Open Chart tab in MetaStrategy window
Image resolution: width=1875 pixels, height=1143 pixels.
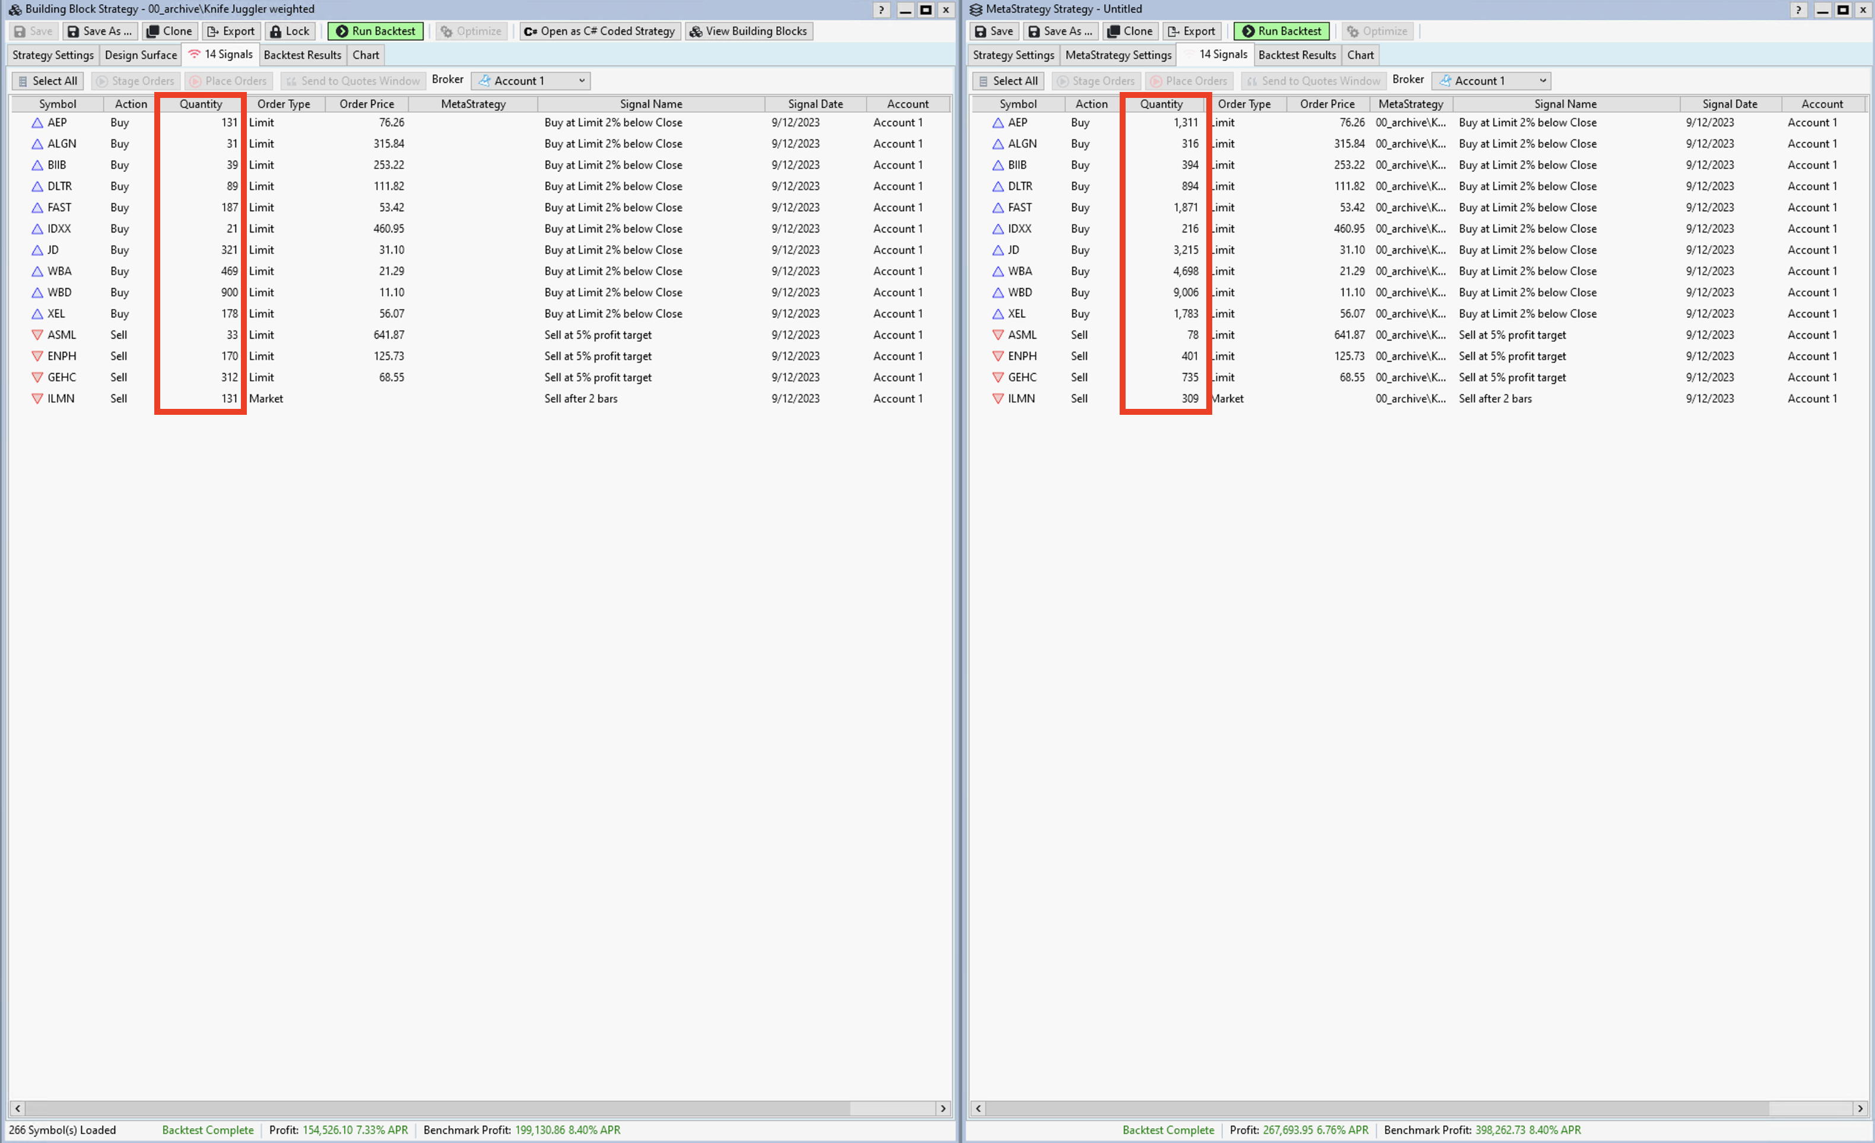[1361, 55]
